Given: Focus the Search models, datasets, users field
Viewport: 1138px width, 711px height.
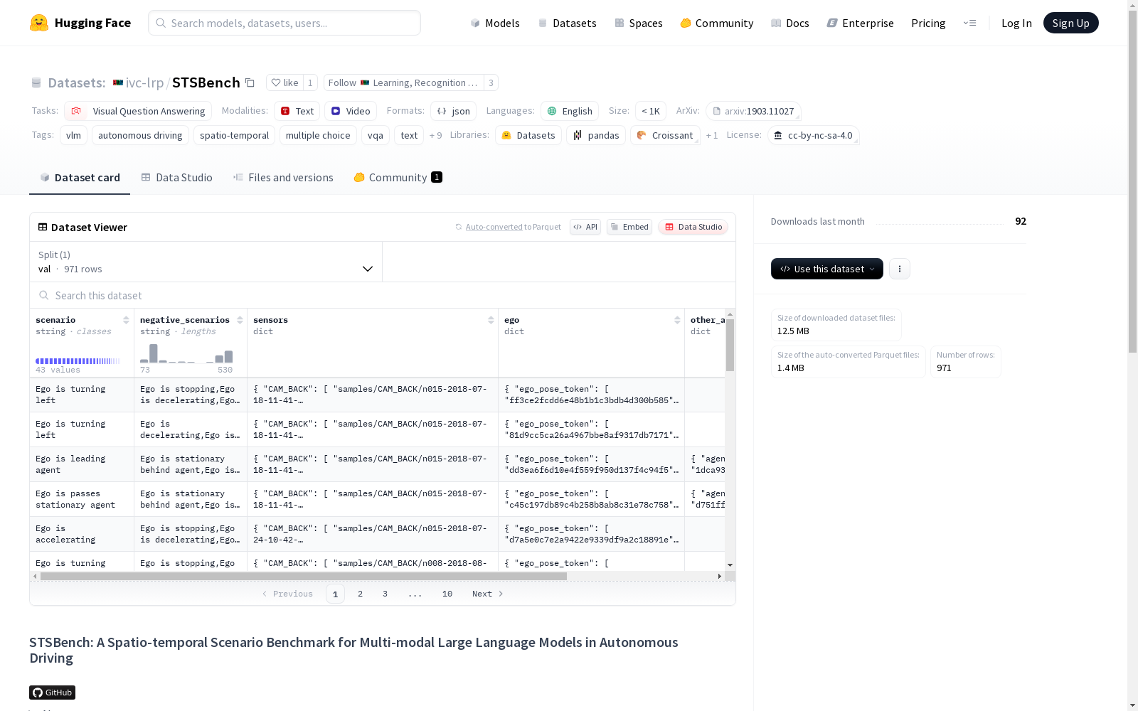Looking at the screenshot, I should tap(284, 23).
